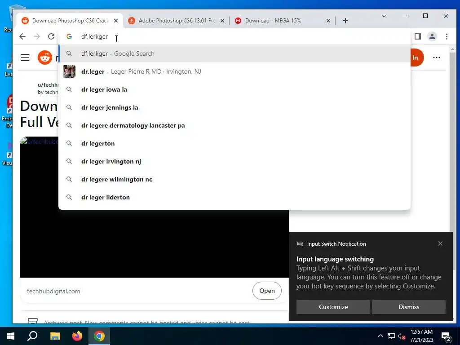The width and height of the screenshot is (460, 345).
Task: Choose suggestion dr leger jennings la
Action: click(234, 107)
